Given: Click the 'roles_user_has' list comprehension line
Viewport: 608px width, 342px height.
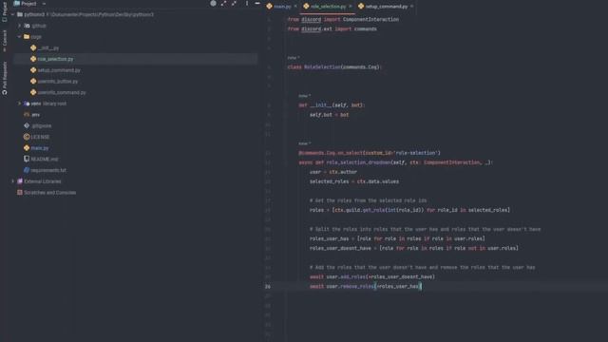Looking at the screenshot, I should pyautogui.click(x=397, y=238).
